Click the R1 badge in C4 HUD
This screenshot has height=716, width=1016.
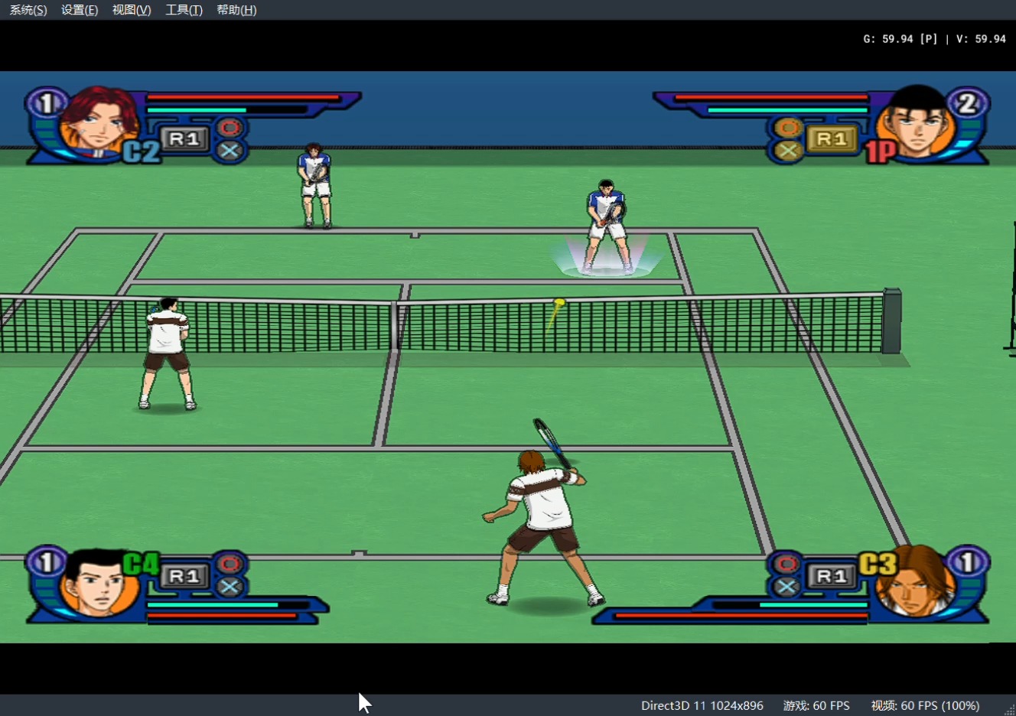tap(184, 576)
